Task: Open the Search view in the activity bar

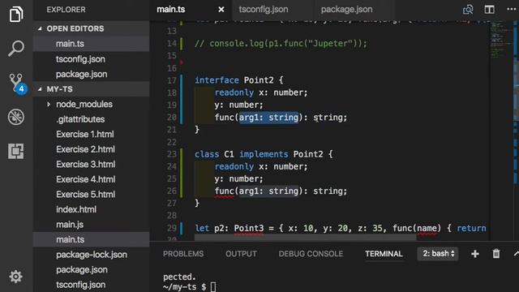Action: (x=16, y=49)
